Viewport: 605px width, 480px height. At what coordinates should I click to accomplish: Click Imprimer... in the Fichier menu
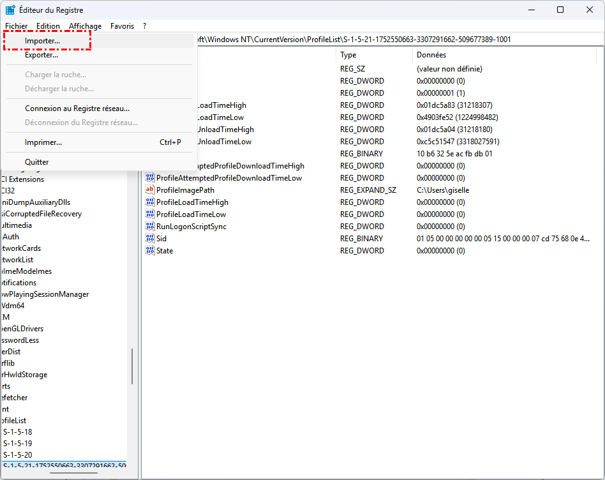point(43,142)
